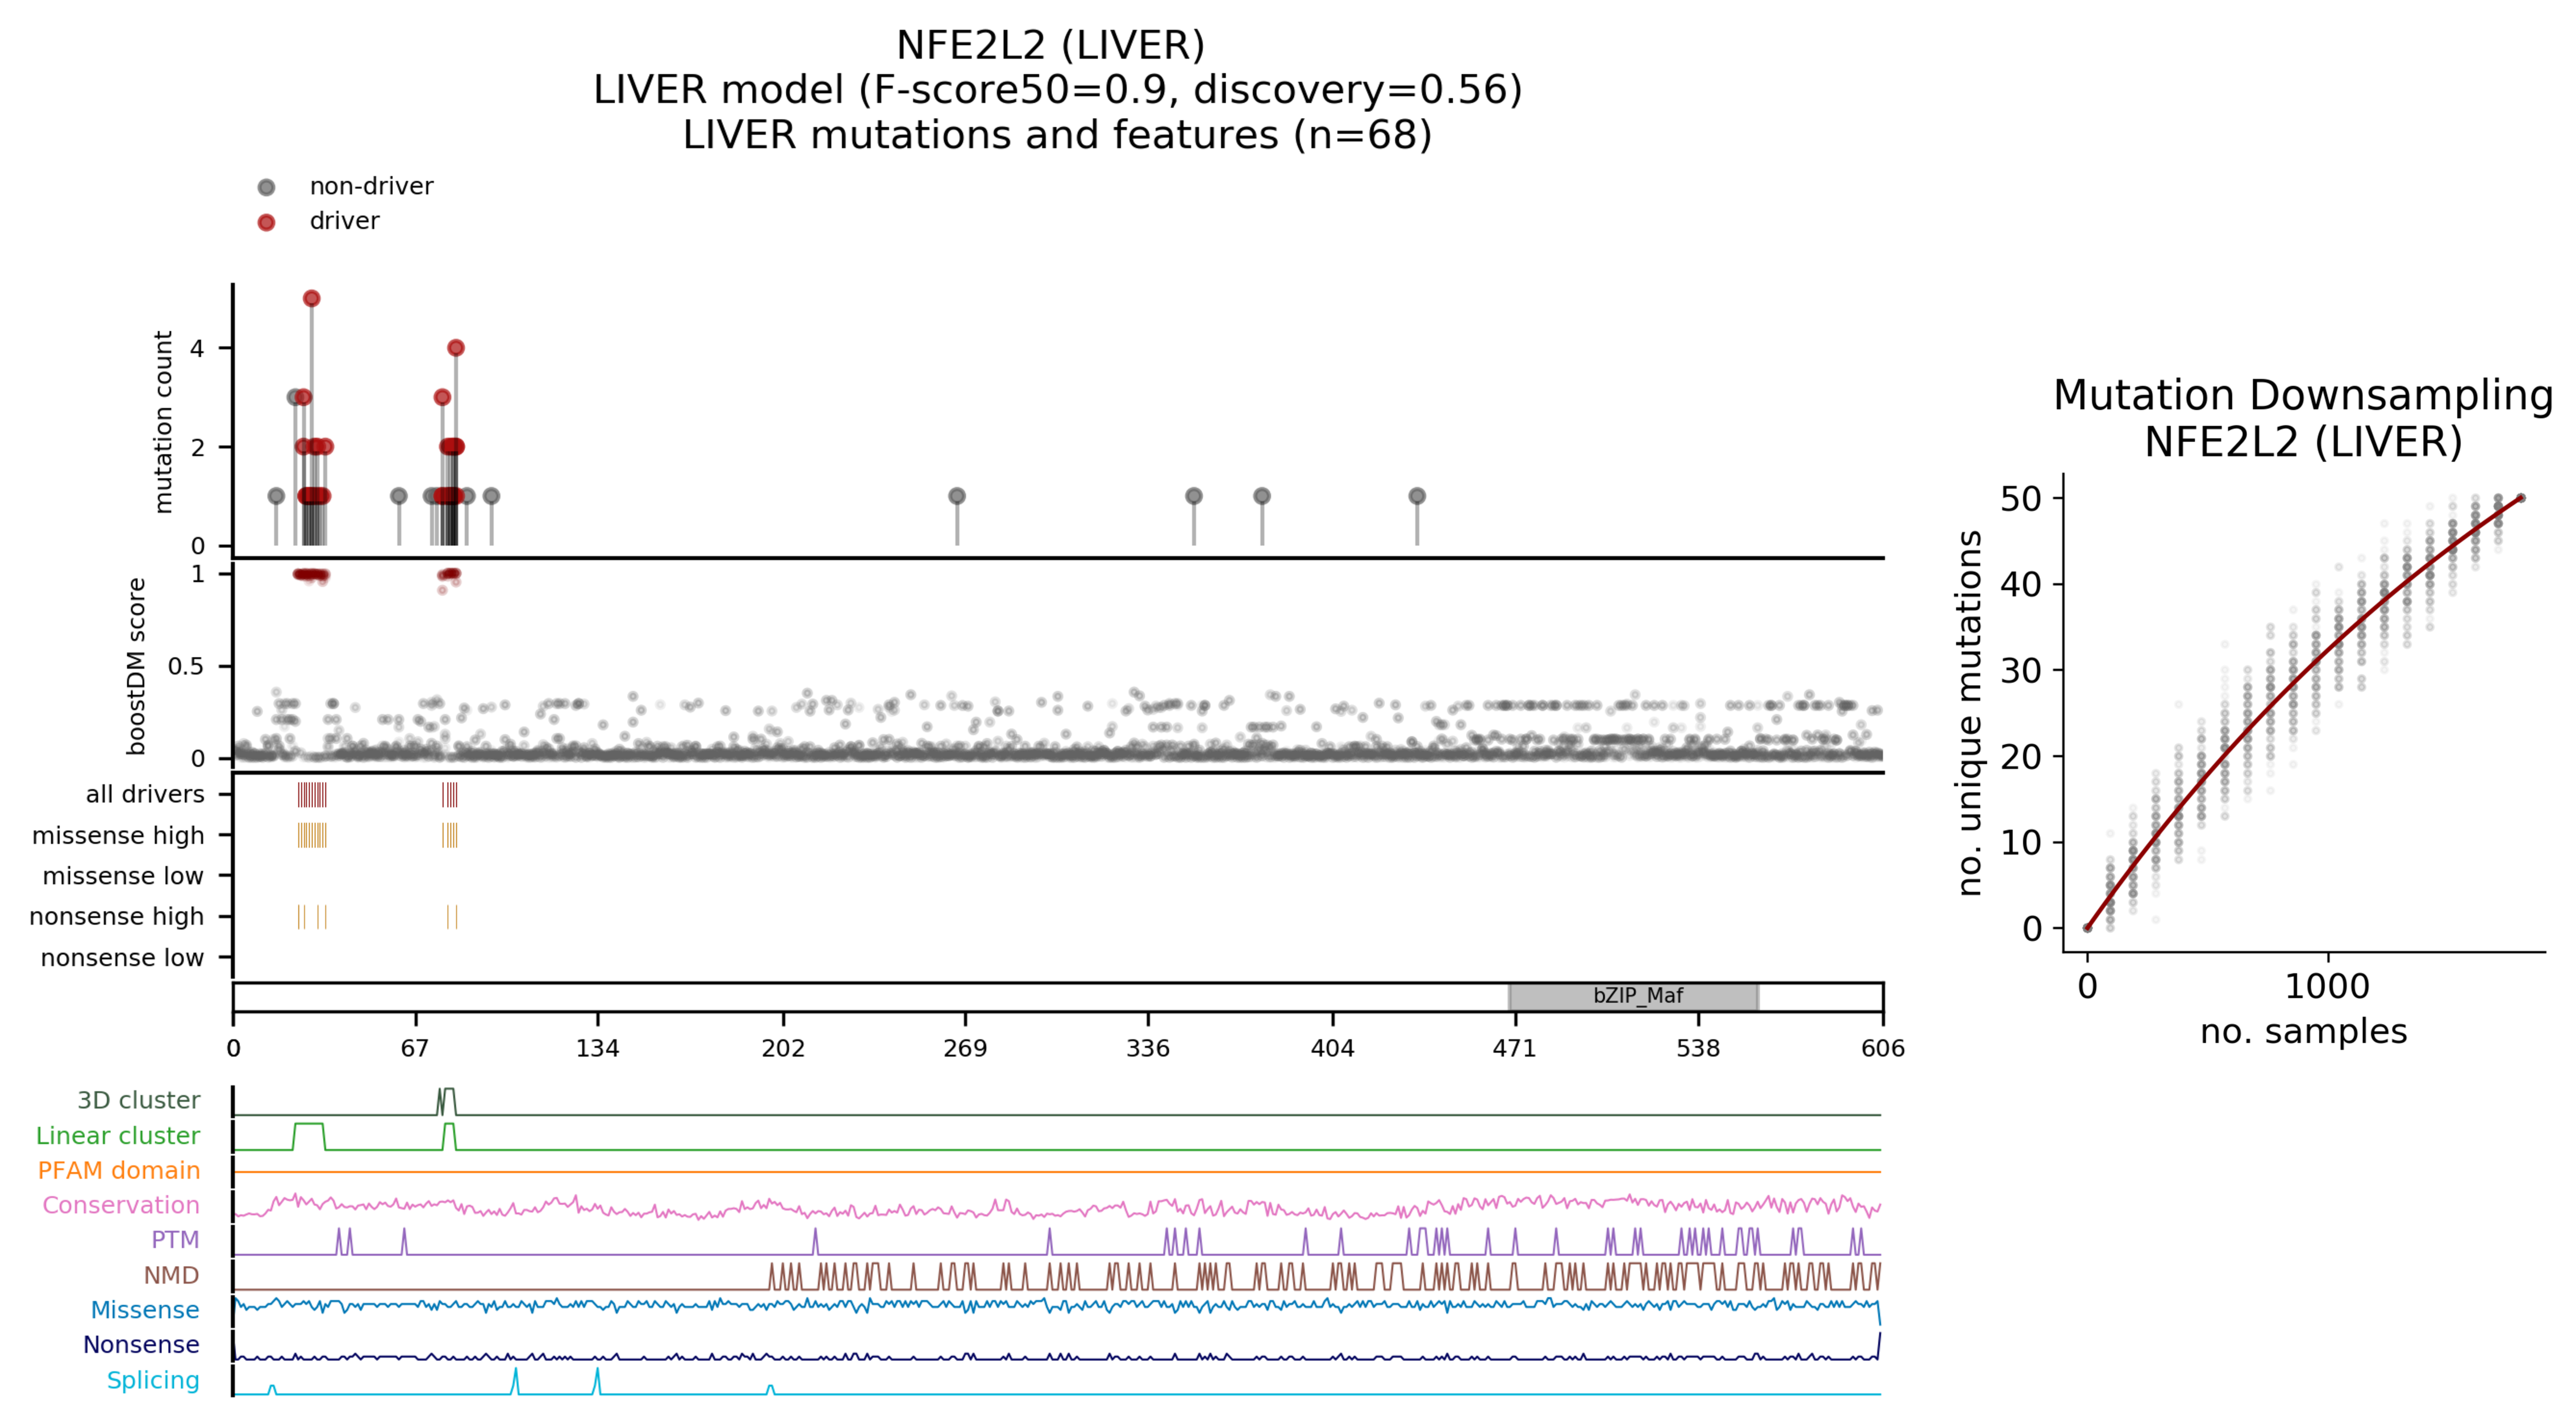Click the 'nonsense high' row label
This screenshot has height=1428, width=2576.
tap(116, 916)
